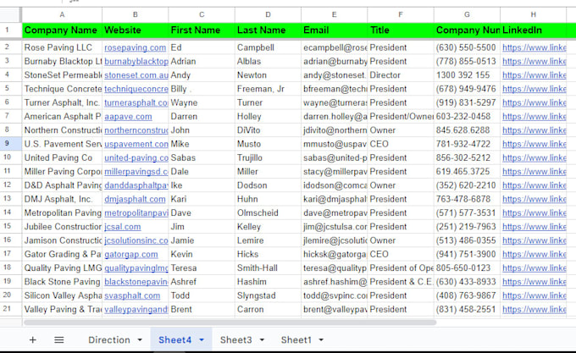Open Sheet1 tab dropdown arrow
Image resolution: width=576 pixels, height=353 pixels.
click(x=321, y=340)
